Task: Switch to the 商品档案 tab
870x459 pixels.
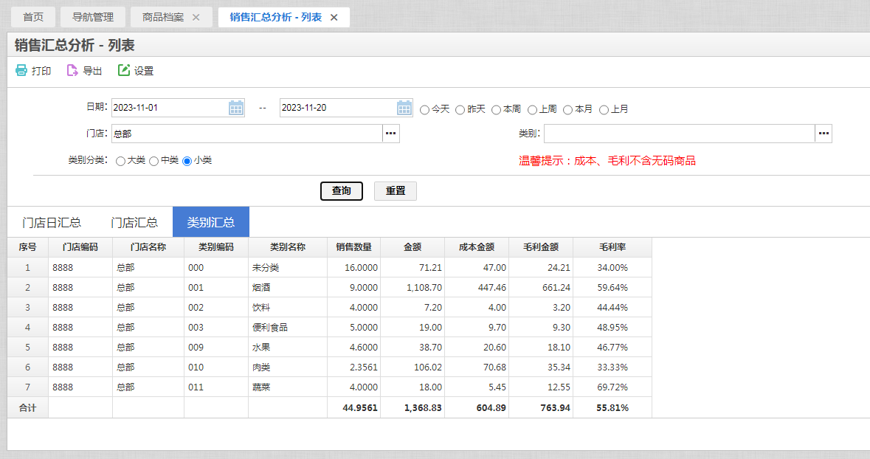Action: [x=162, y=17]
